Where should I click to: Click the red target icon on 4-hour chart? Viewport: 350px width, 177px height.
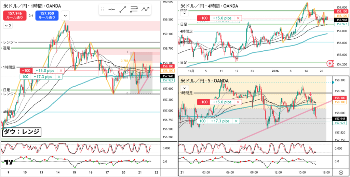330,63
